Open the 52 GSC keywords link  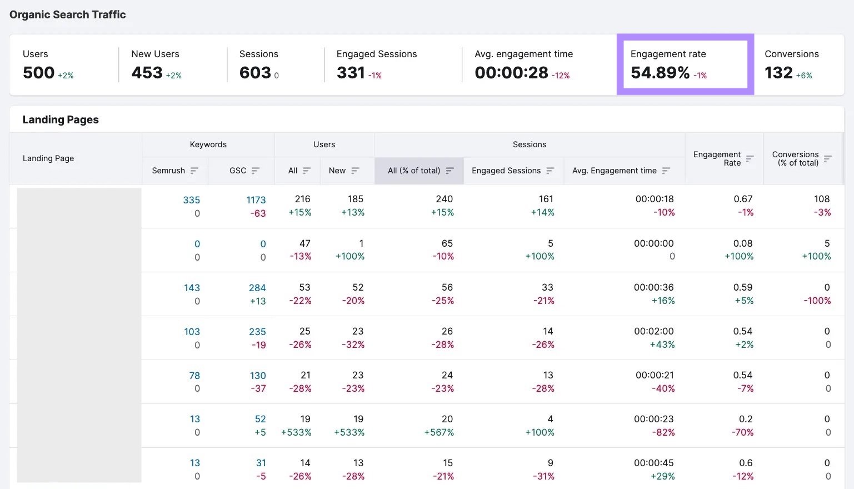(x=259, y=418)
